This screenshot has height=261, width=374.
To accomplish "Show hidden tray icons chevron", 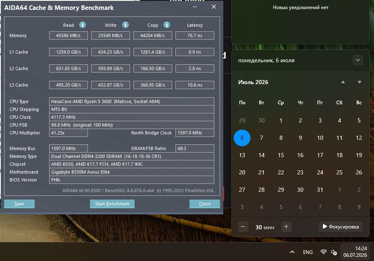I will tap(292, 252).
